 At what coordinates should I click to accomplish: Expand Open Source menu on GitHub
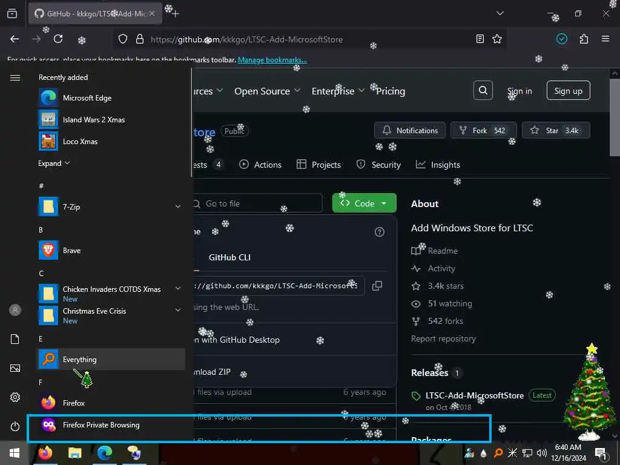[267, 91]
